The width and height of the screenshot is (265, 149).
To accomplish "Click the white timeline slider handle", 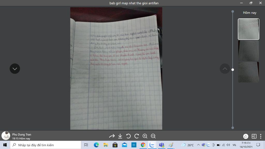I will click(233, 70).
